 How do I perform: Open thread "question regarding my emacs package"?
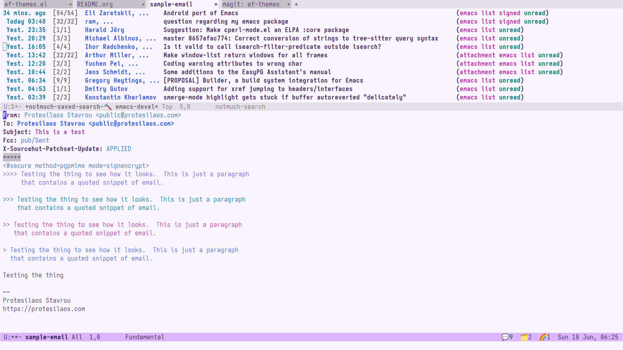226,21
